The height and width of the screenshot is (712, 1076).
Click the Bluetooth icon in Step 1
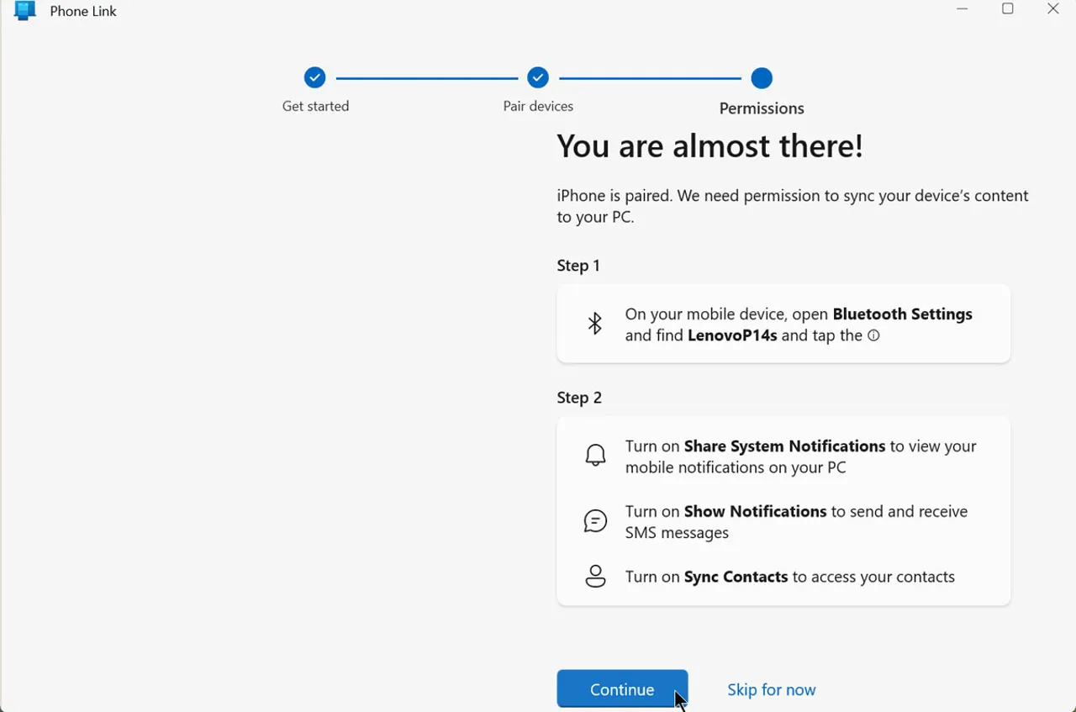point(595,324)
